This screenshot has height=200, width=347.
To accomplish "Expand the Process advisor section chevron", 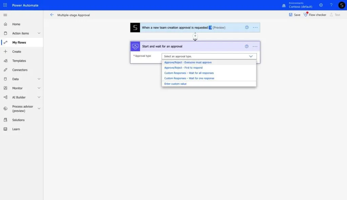I will tap(39, 109).
